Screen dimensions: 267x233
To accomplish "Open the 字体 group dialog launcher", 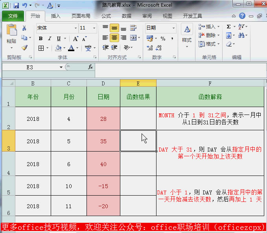I will (x=95, y=57).
